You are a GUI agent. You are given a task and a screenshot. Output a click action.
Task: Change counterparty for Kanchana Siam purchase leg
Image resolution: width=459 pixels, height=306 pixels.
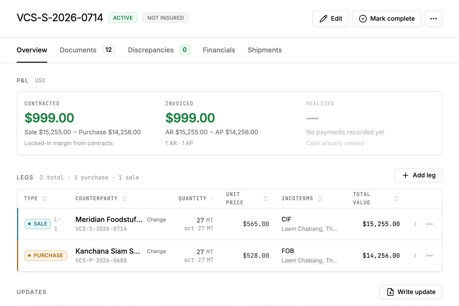coord(156,251)
